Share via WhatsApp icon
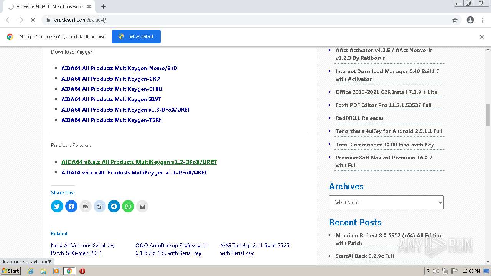This screenshot has width=491, height=276. [128, 206]
